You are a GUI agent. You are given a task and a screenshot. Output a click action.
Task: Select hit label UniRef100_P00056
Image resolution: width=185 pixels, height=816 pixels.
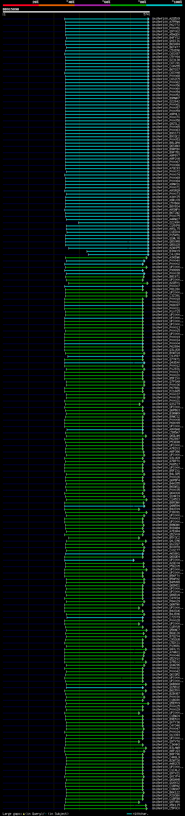[166, 85]
